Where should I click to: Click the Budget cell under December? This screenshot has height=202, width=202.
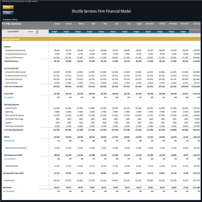click(183, 31)
